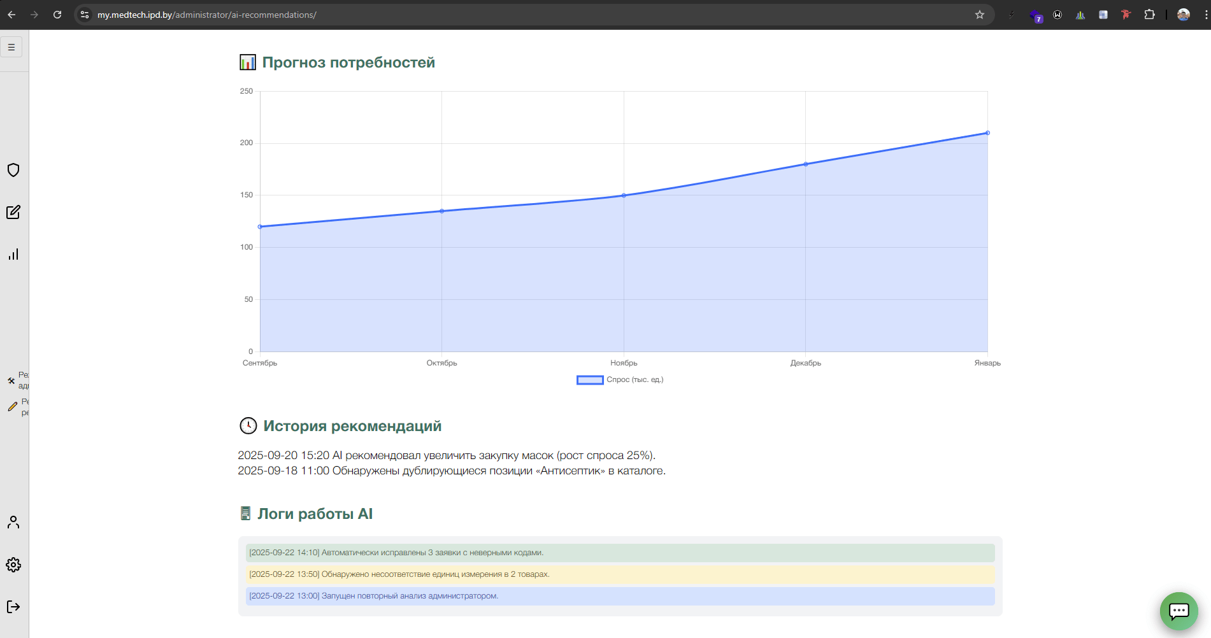Screen dimensions: 1211x638
Task: Open the bar chart analytics sidebar icon
Action: (x=13, y=255)
